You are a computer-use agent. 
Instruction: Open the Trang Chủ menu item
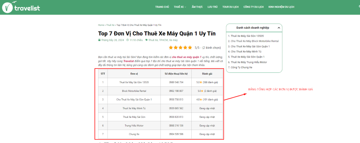[162, 7]
